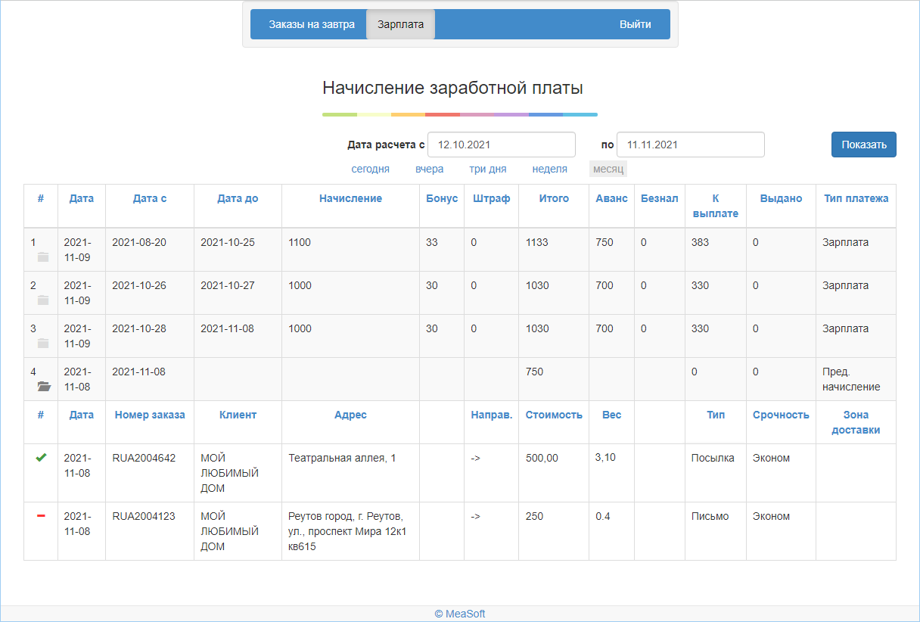The width and height of the screenshot is (920, 622).
Task: Sort by the Дата с column header
Action: [x=150, y=198]
